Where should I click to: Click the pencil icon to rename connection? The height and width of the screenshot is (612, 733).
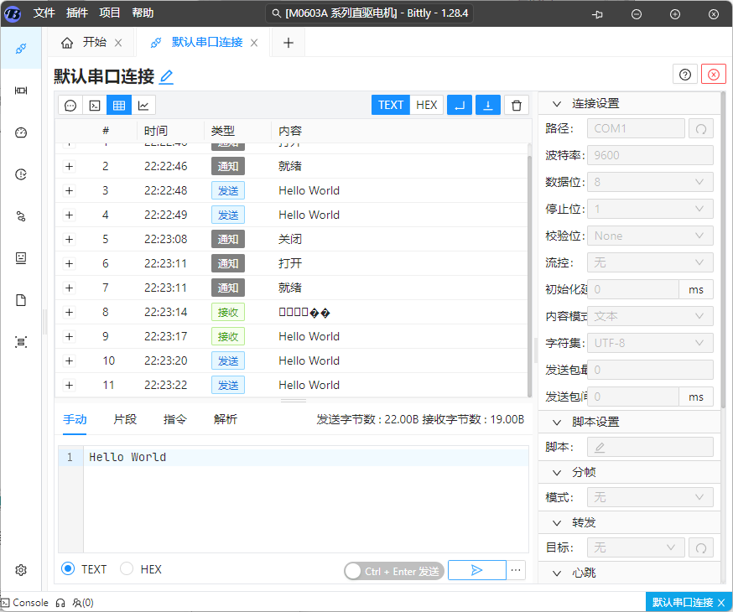(166, 77)
